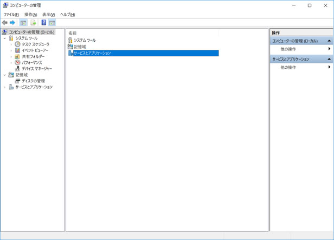334x240 pixels.
Task: Collapse the 記憶域 tree node
Action: coord(5,75)
